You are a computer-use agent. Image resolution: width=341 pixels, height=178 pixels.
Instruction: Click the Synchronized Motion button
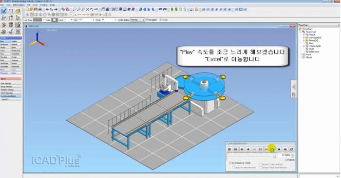(11, 96)
